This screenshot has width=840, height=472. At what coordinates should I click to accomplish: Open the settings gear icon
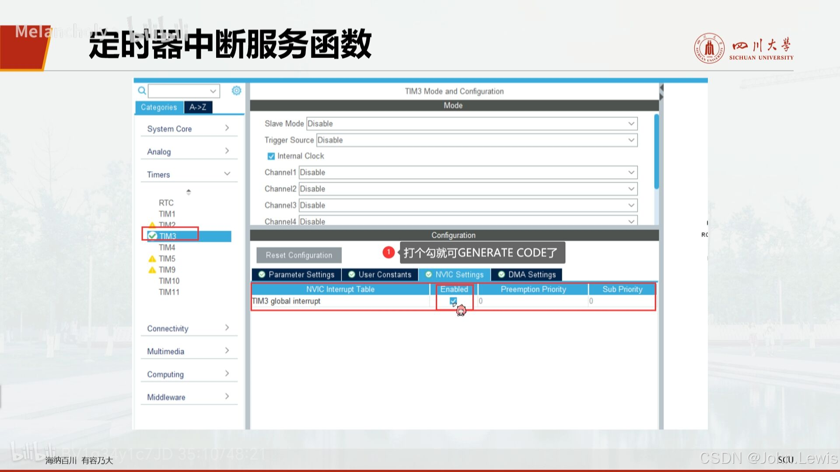[x=236, y=90]
